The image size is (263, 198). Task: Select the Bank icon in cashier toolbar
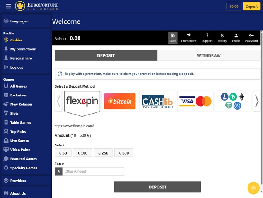point(172,38)
